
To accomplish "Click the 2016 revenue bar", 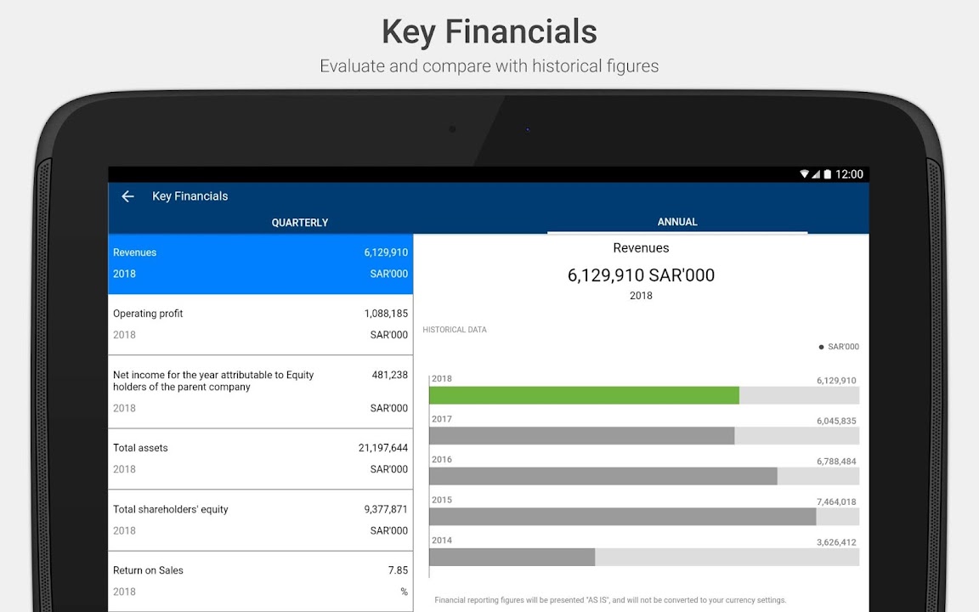I will tap(603, 476).
